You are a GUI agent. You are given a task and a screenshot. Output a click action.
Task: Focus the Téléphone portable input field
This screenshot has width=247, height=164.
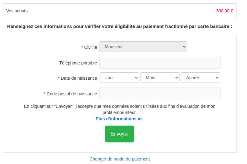pos(160,63)
